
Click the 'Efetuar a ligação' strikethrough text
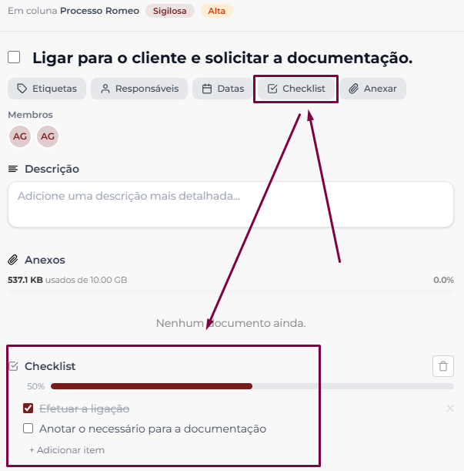point(85,409)
